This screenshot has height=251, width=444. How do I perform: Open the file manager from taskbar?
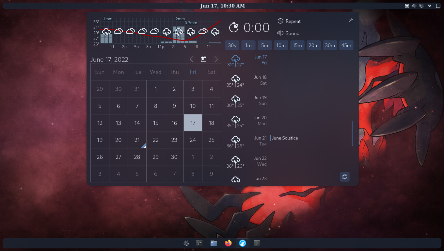(214, 243)
